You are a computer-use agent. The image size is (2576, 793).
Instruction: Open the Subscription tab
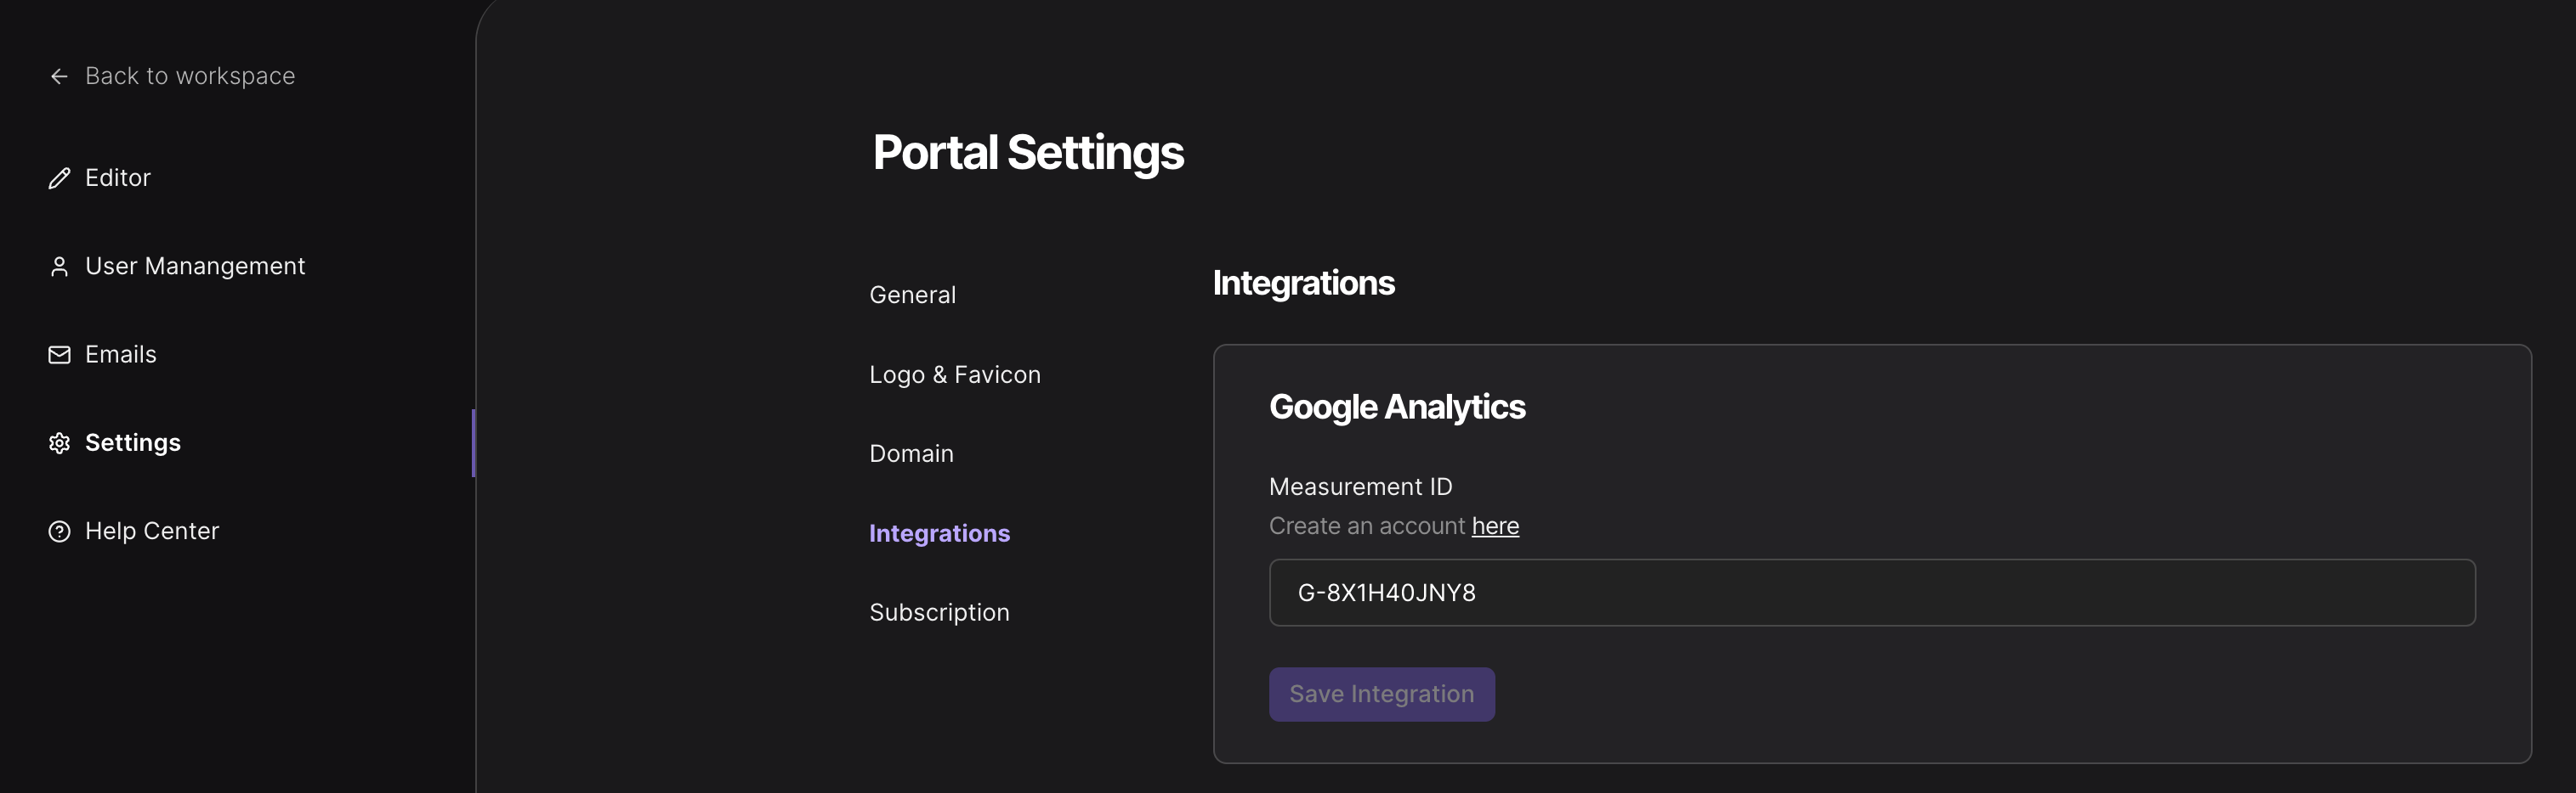[x=939, y=612]
